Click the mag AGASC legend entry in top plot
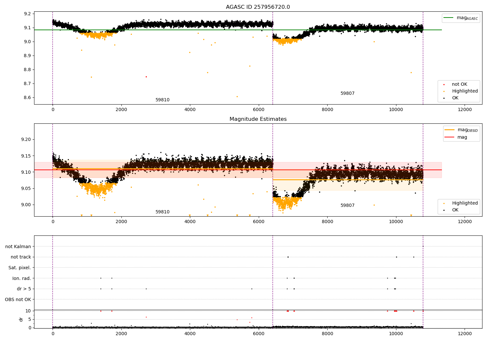This screenshot has width=487, height=341. [x=461, y=18]
